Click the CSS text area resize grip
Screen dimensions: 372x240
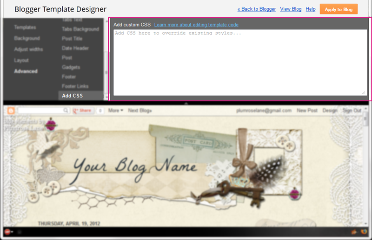click(x=364, y=93)
